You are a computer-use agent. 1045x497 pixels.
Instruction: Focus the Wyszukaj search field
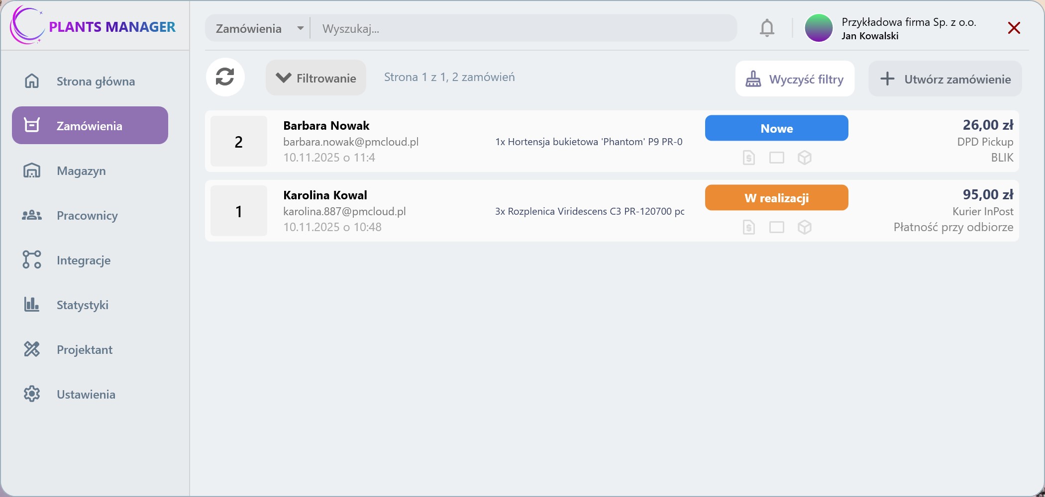(x=522, y=28)
